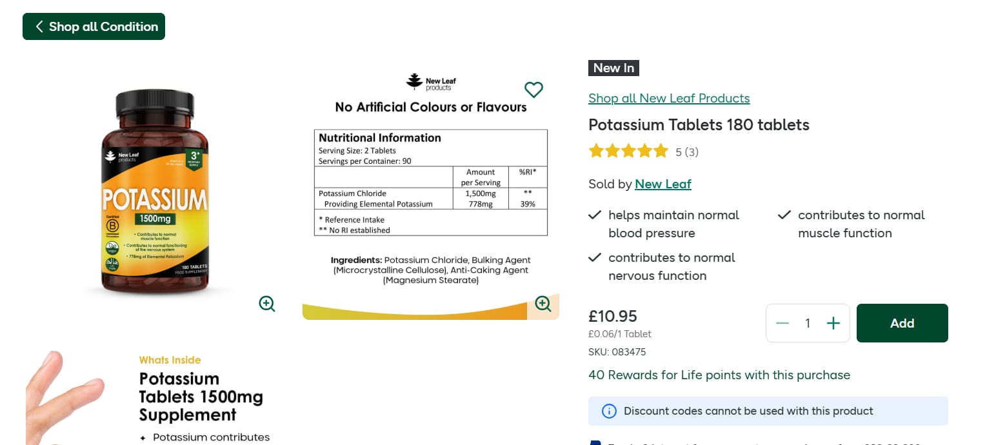This screenshot has height=445, width=996.
Task: Click the five-star rating icons
Action: coord(628,152)
